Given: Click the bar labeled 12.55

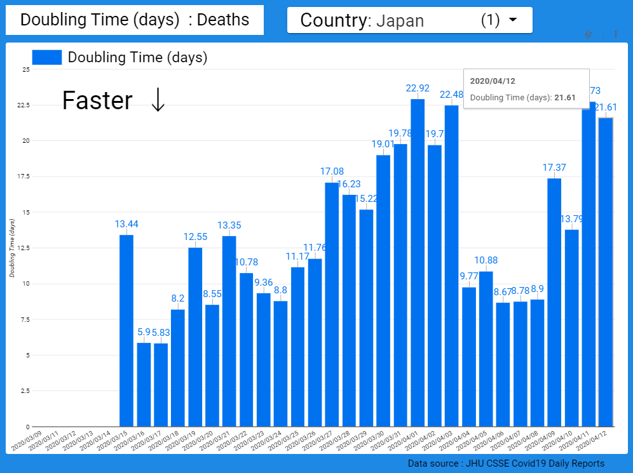Looking at the screenshot, I should click(x=195, y=336).
